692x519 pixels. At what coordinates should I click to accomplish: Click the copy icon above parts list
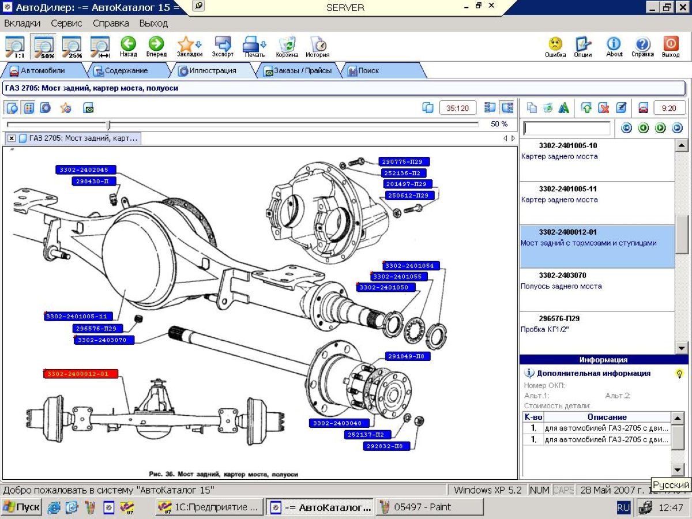tap(532, 108)
